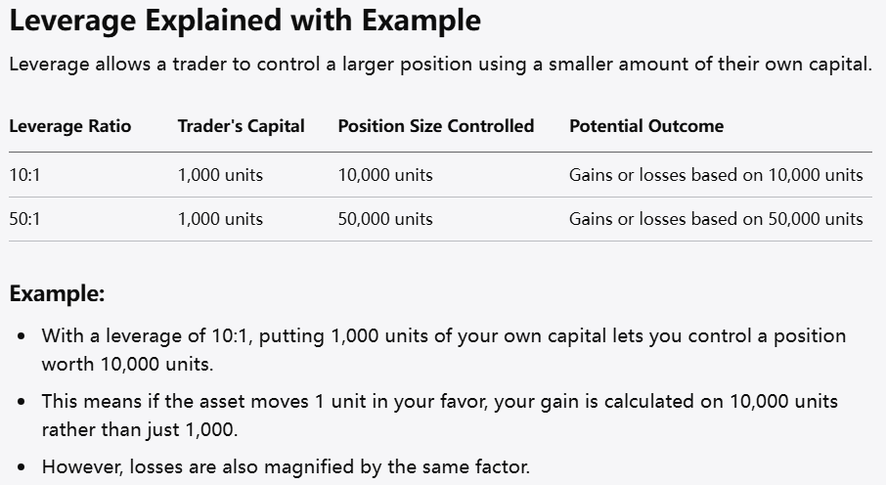Click the "50,000 units" position size cell
886x485 pixels.
[x=385, y=219]
